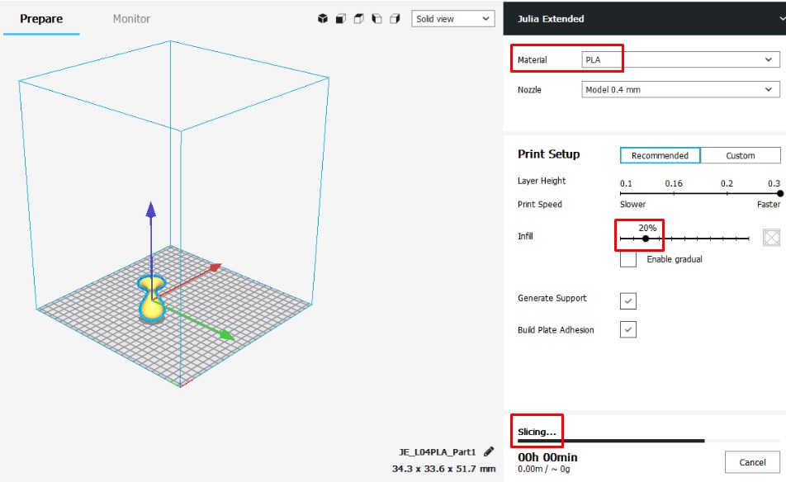Switch to the 3D perspective view cube icon
The height and width of the screenshot is (482, 786).
click(x=323, y=18)
